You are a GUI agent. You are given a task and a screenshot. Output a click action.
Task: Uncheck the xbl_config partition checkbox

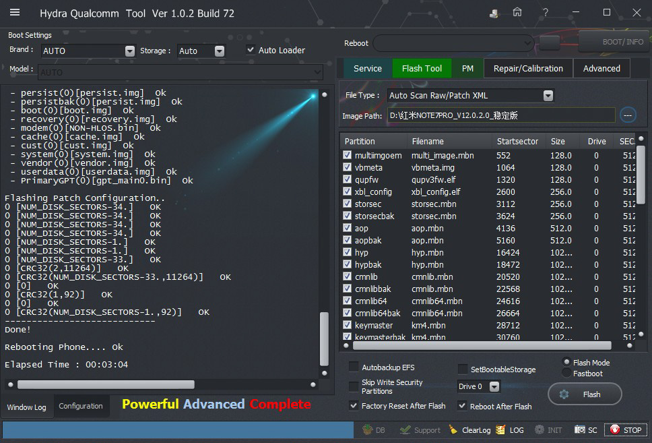point(347,191)
